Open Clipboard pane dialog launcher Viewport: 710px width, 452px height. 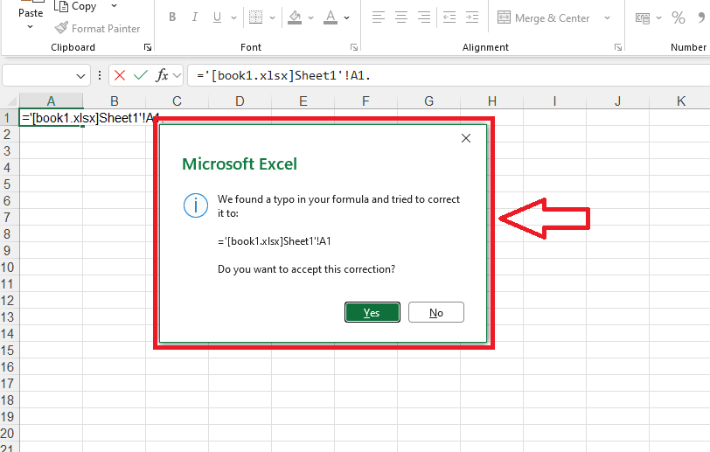(148, 47)
